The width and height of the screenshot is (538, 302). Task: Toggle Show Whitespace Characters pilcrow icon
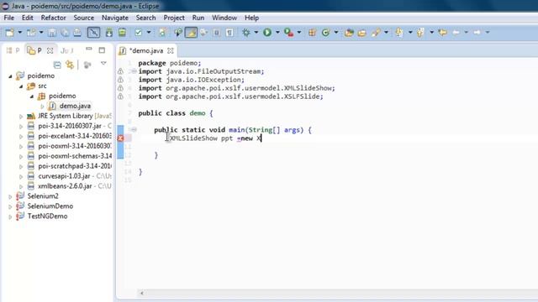229,33
